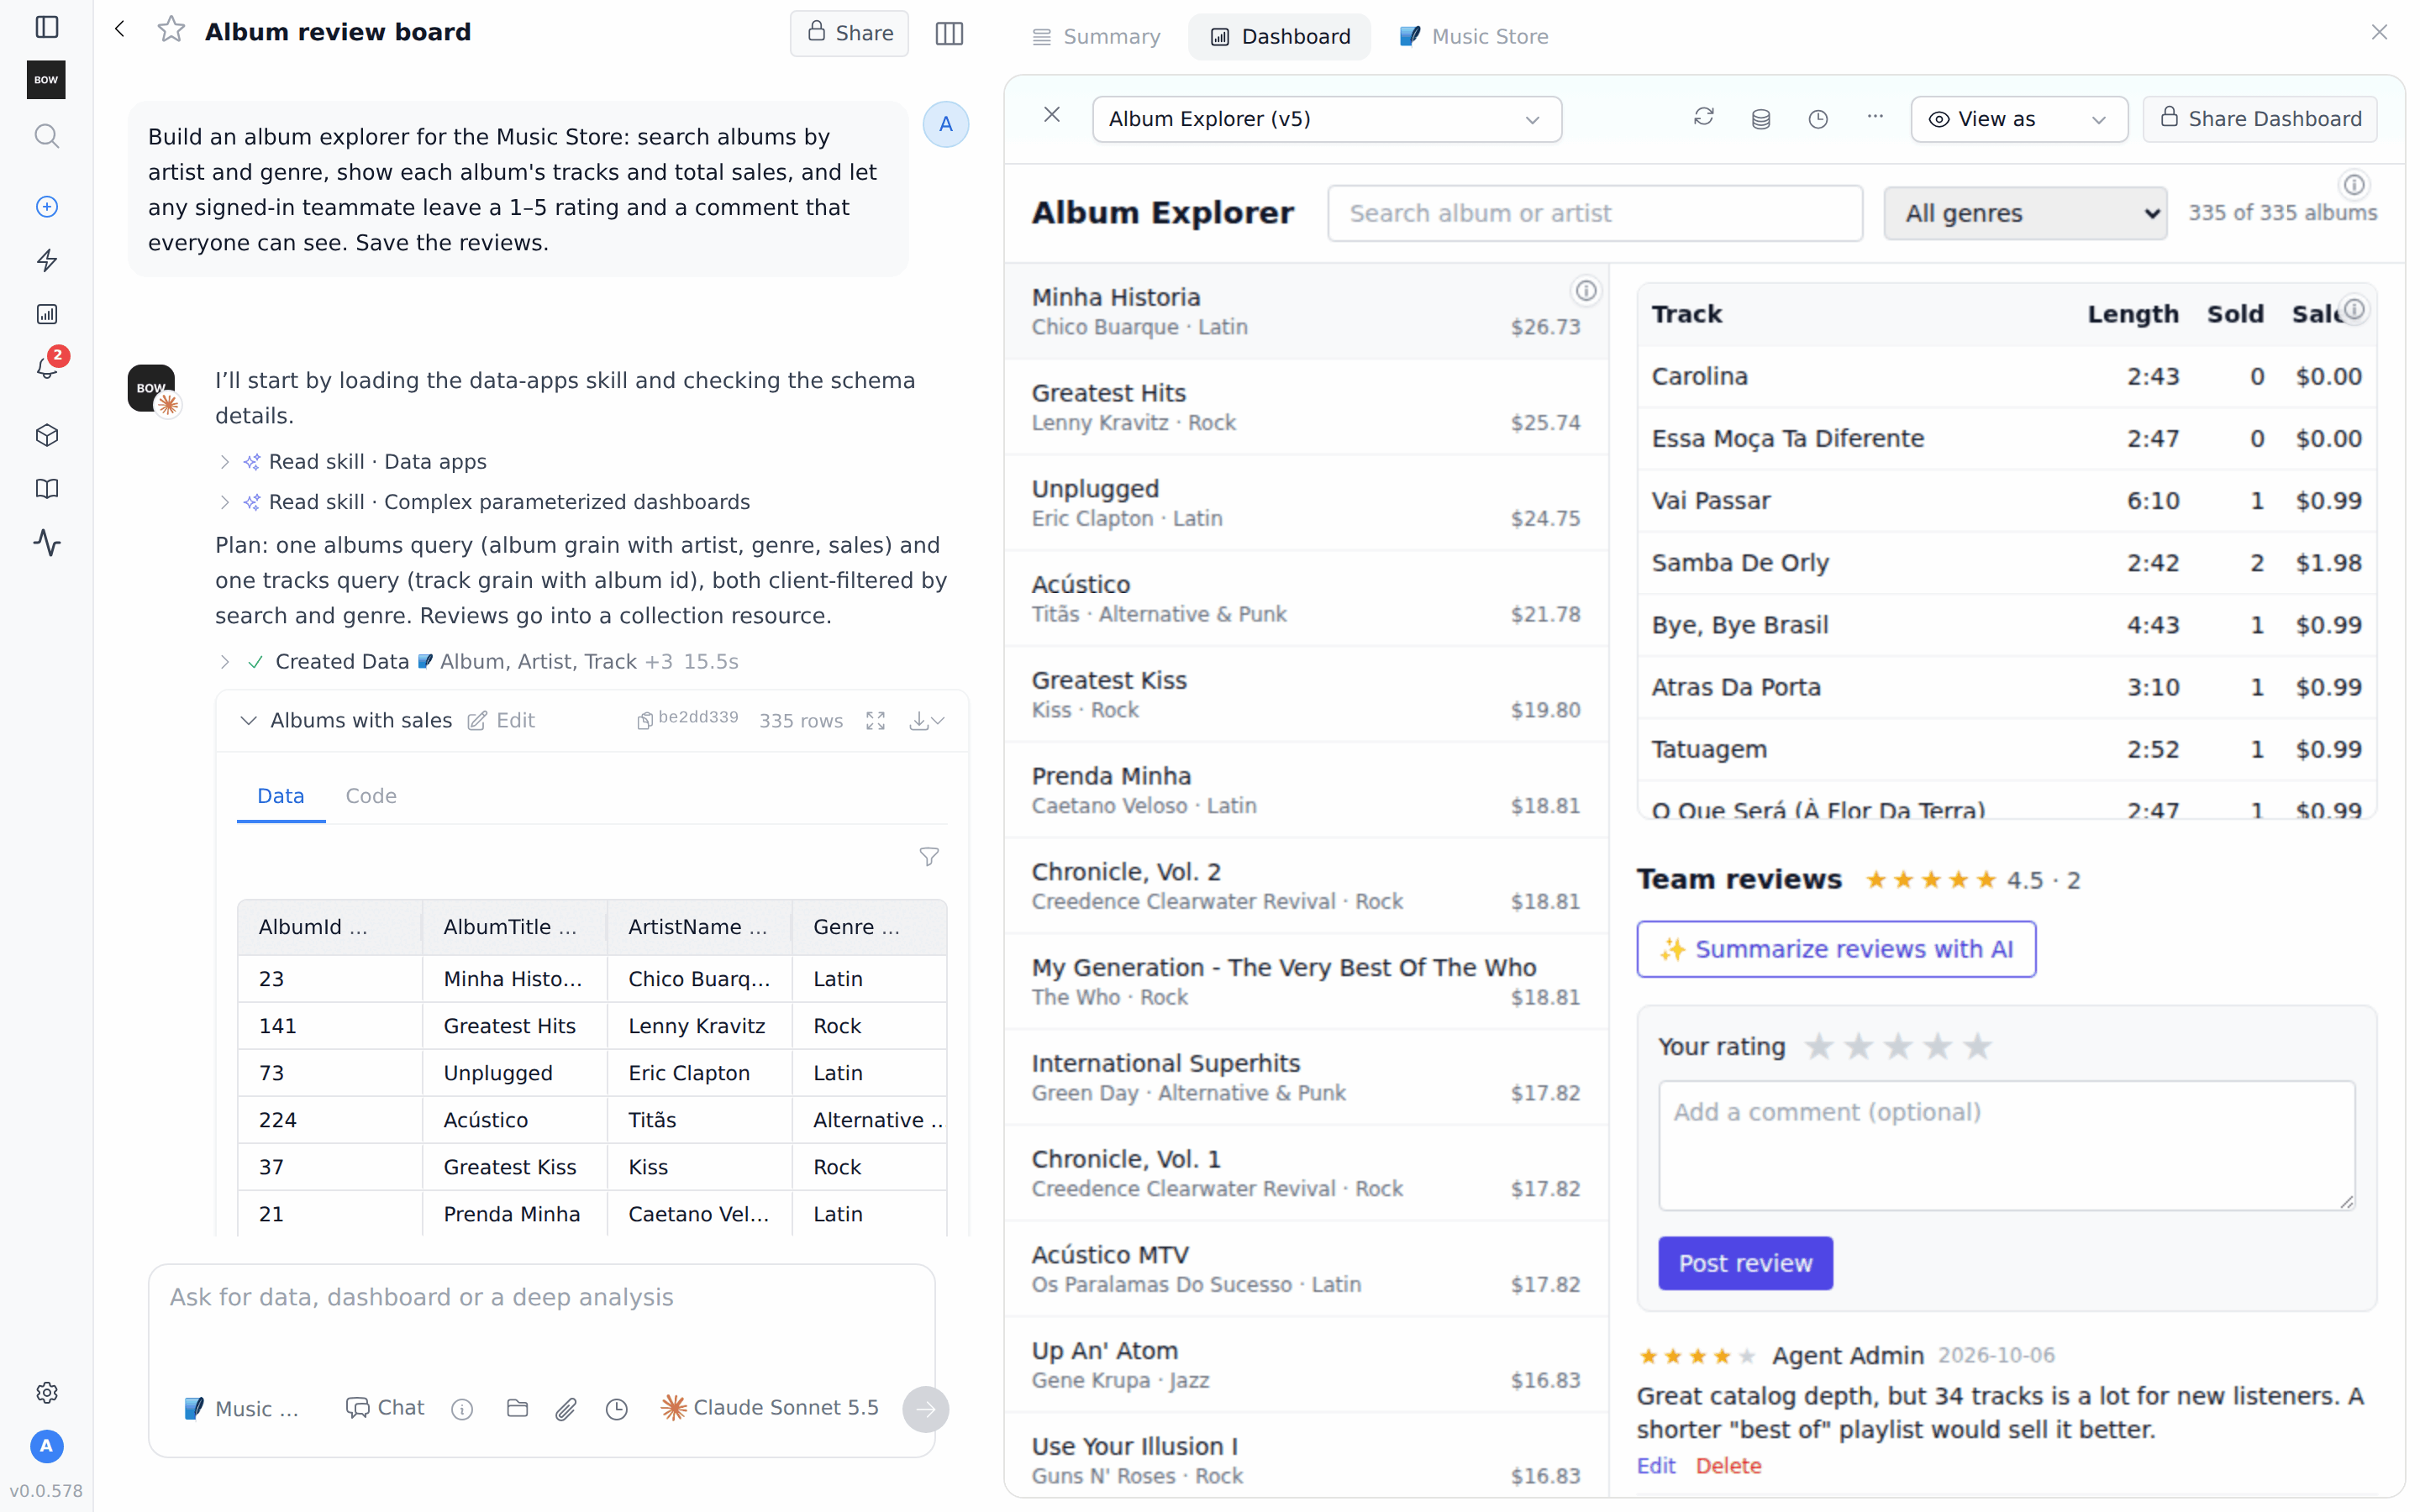Viewport: 2420px width, 1512px height.
Task: Open dashboard version history clock icon
Action: pos(1818,119)
